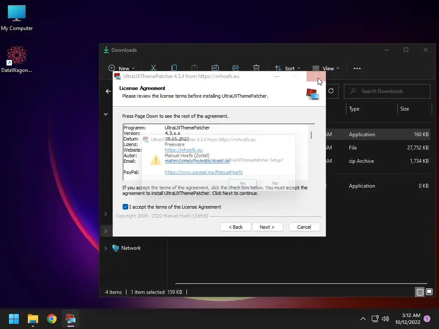The height and width of the screenshot is (329, 439).
Task: Click the Rename icon in Downloads toolbar
Action: 215,68
